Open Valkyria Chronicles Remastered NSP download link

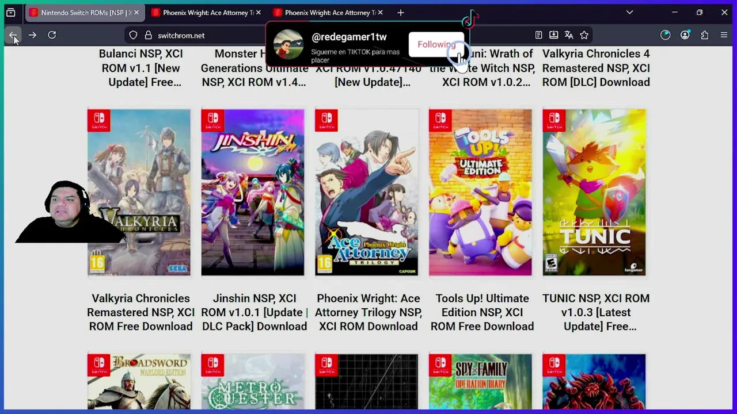point(140,312)
